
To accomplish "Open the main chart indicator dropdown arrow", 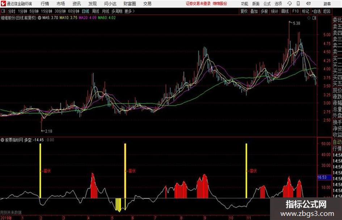I will pos(39,18).
